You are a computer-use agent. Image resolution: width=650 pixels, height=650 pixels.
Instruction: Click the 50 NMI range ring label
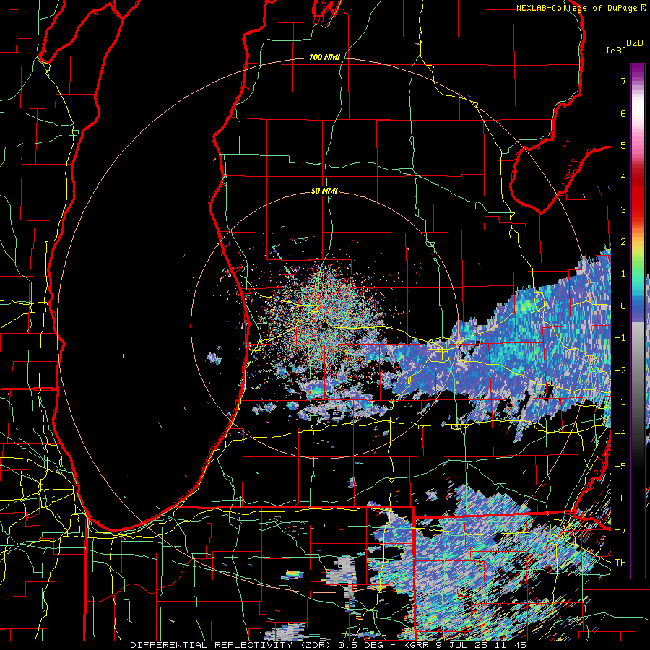click(324, 191)
